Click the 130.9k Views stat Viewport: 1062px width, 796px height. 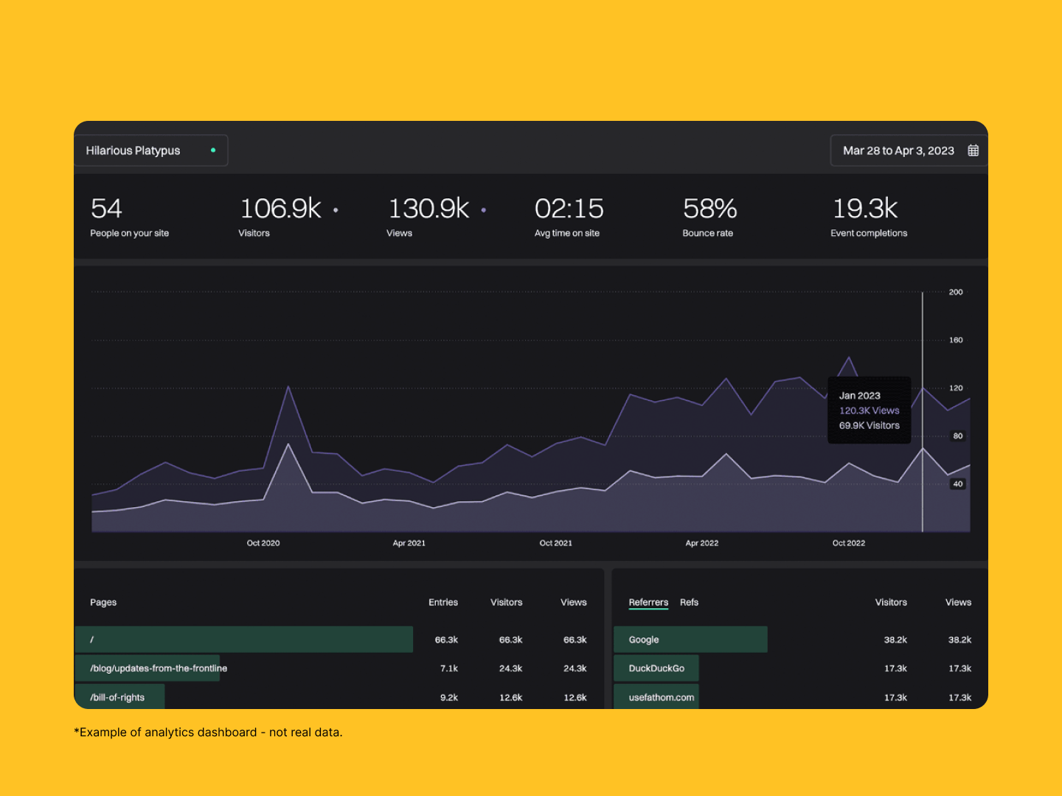pos(428,217)
